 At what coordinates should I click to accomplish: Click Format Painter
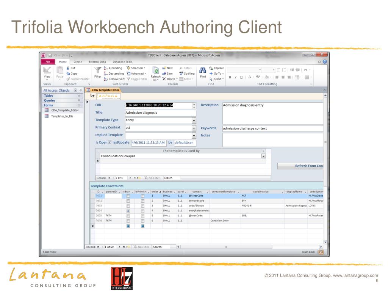click(x=78, y=79)
